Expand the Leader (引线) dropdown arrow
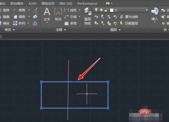 click(80, 17)
